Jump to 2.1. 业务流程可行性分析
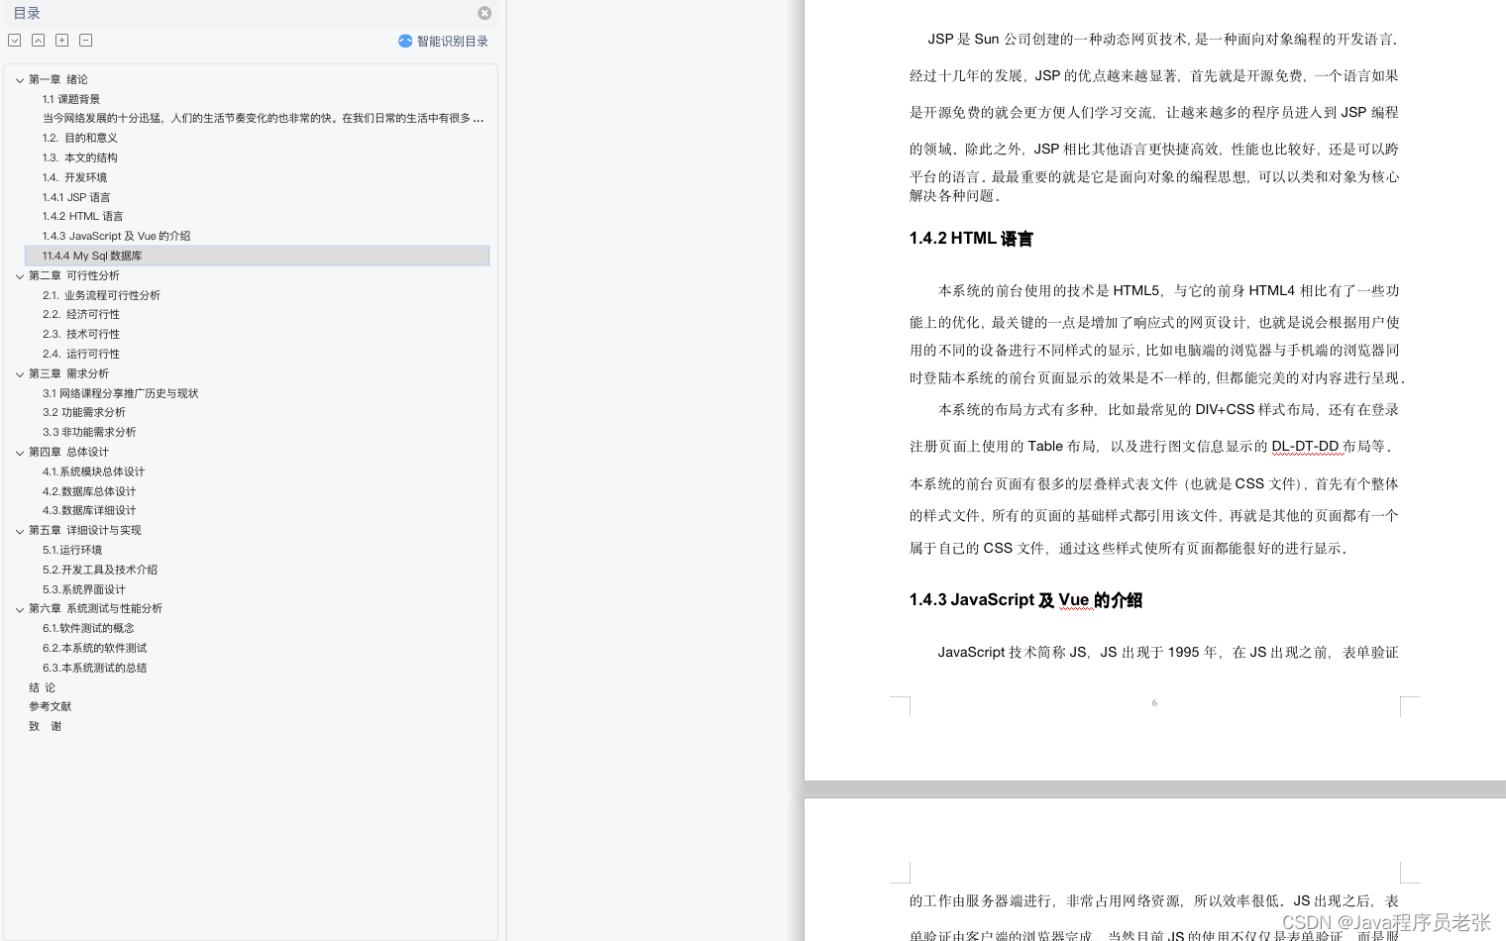This screenshot has width=1506, height=941. (x=101, y=295)
